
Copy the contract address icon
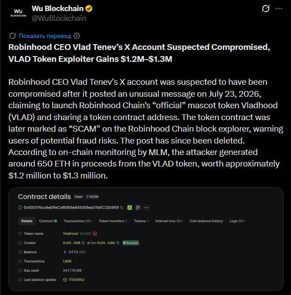tap(122, 208)
